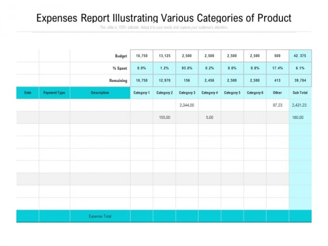Click the 'Category 1' column header
Viewport: 328px width, 246px height.
click(142, 93)
